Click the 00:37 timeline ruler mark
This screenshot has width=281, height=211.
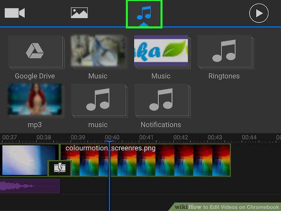click(9, 138)
